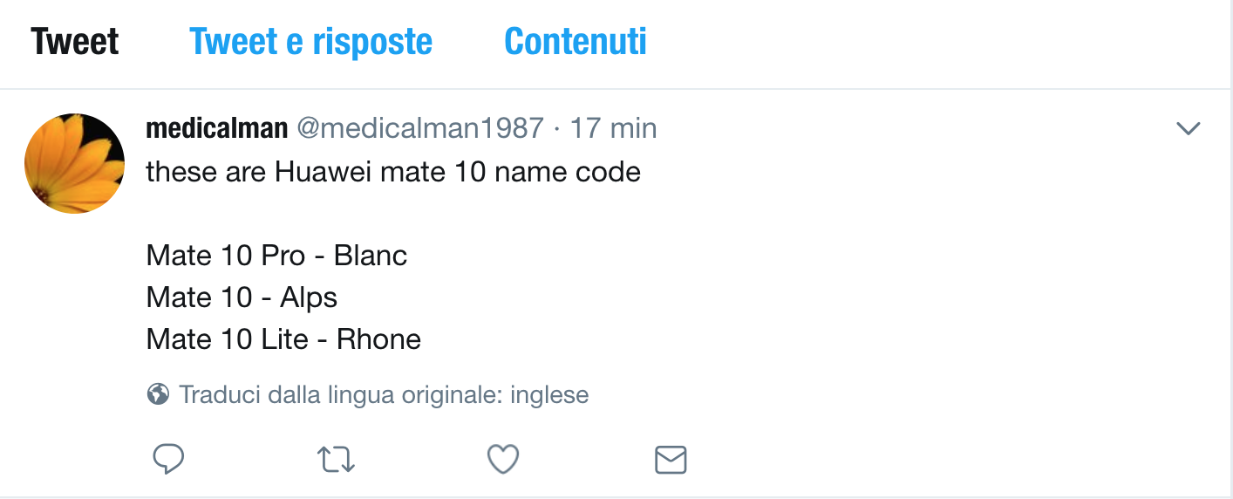Click the codename Blanc in the tweet
The width and height of the screenshot is (1233, 499).
point(371,256)
